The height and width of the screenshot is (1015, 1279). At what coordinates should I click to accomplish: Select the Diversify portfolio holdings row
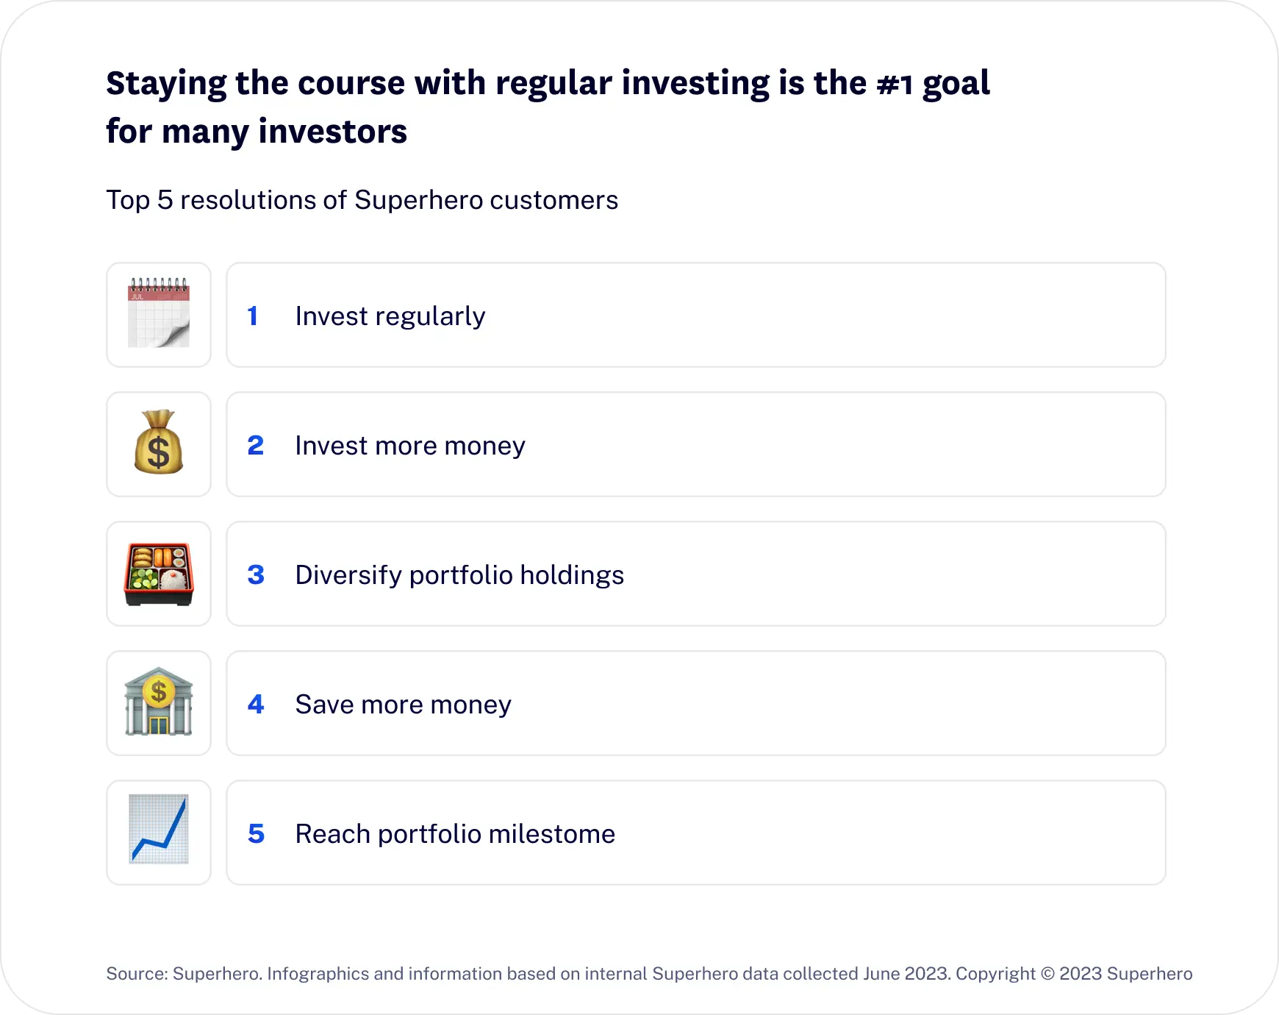[696, 574]
